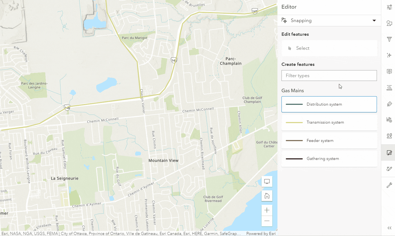The height and width of the screenshot is (236, 395).
Task: Open the Styles panel in the sidebar
Action: click(389, 23)
